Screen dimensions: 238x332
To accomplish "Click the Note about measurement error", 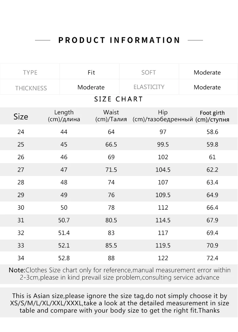I will [119, 274].
